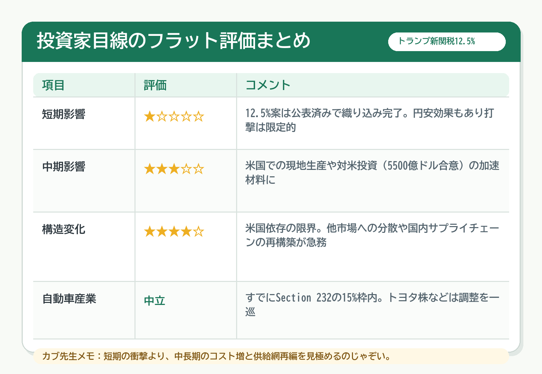Select the 構造変化 row label
Viewport: 542px width, 374px height.
pos(64,229)
